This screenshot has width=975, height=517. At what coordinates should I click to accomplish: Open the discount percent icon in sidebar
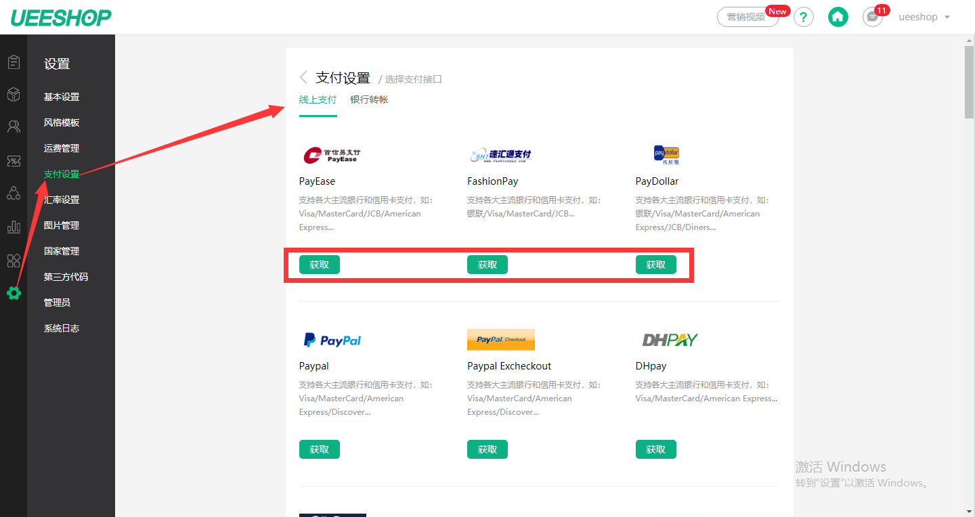[14, 160]
